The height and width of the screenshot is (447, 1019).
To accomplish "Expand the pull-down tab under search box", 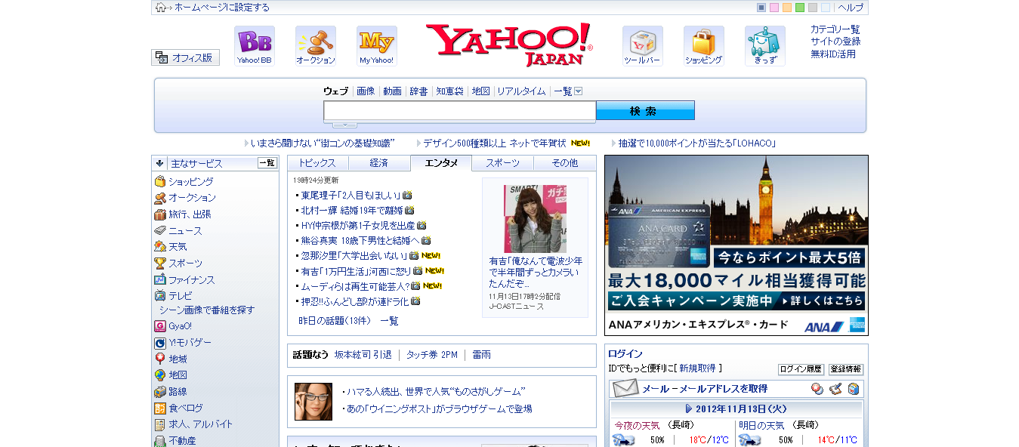I will [x=344, y=125].
